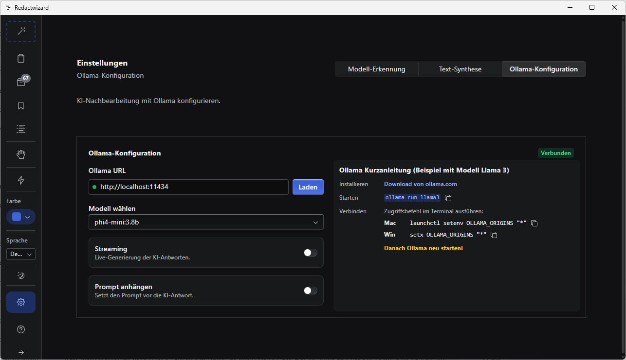Open help via the question mark icon
The height and width of the screenshot is (360, 626).
tap(21, 329)
